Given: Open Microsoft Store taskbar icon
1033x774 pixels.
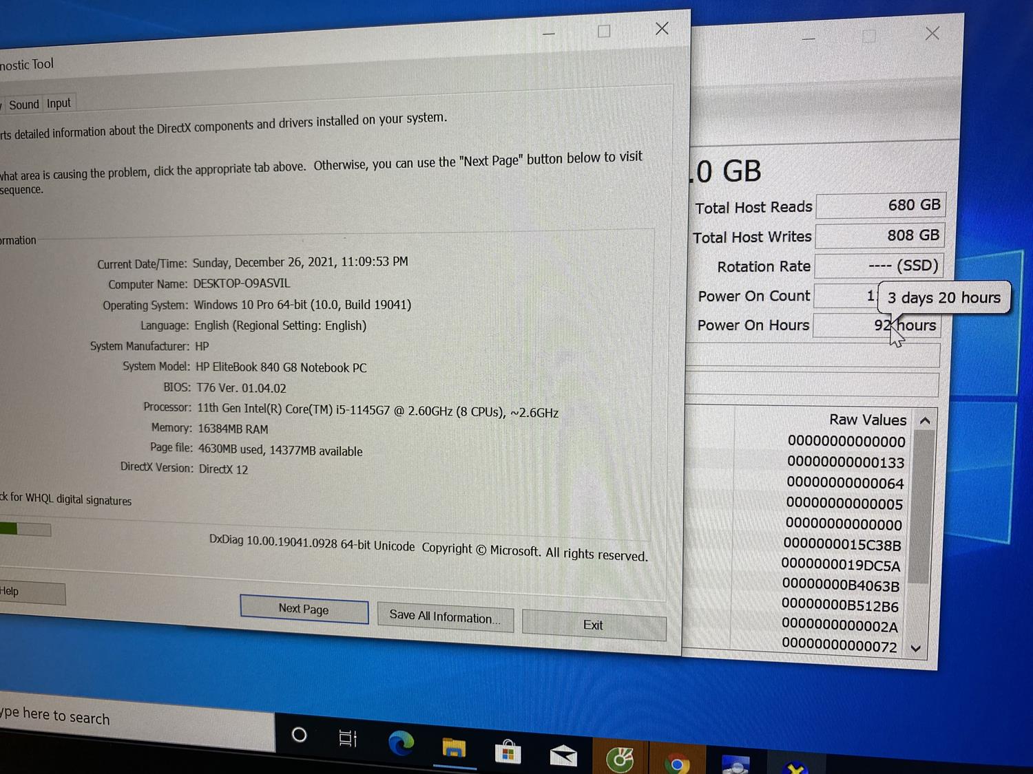Looking at the screenshot, I should [x=508, y=752].
